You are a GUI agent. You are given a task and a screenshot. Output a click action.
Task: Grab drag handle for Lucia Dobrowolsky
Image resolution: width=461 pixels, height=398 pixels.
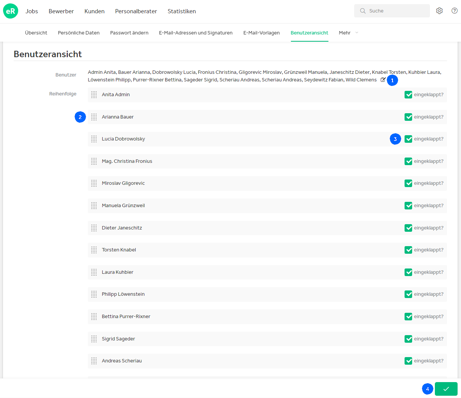pyautogui.click(x=94, y=139)
